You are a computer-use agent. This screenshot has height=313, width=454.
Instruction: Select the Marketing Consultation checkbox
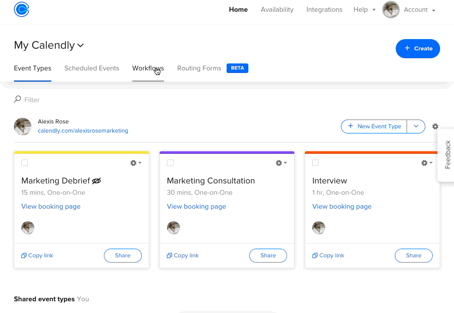pyautogui.click(x=170, y=163)
